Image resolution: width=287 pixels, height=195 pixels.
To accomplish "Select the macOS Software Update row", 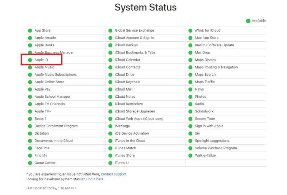I will pyautogui.click(x=226, y=45).
